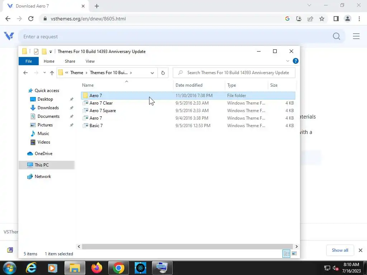The height and width of the screenshot is (275, 367).
Task: Open the Chrome profile avatar
Action: [348, 19]
